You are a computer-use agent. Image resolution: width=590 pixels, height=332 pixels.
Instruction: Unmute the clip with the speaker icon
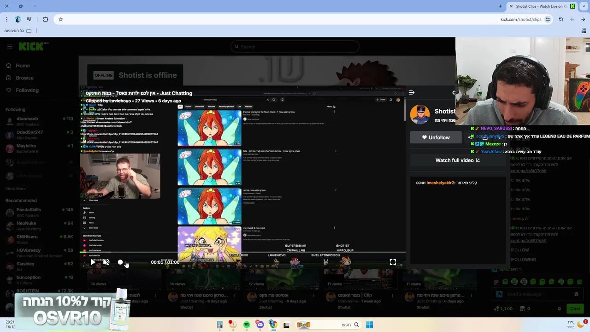(106, 262)
